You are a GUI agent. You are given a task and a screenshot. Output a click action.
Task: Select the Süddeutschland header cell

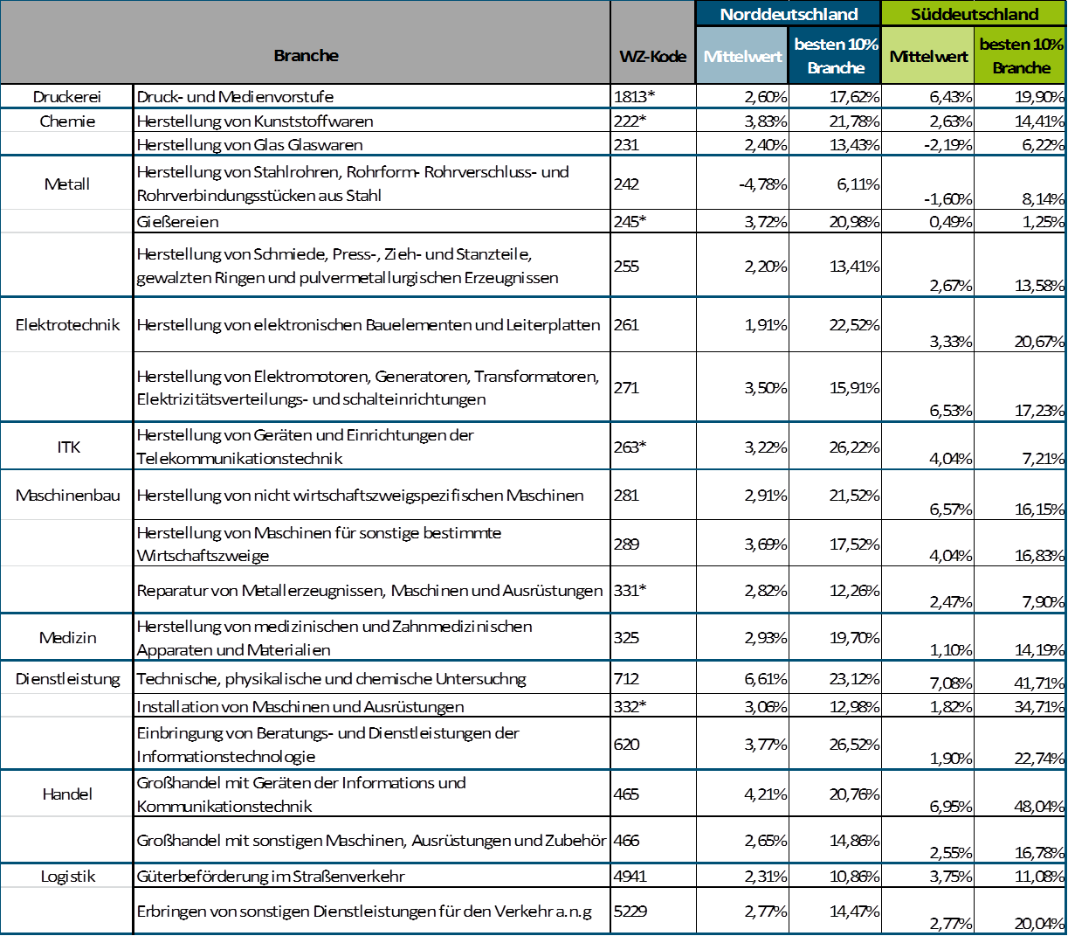(974, 14)
